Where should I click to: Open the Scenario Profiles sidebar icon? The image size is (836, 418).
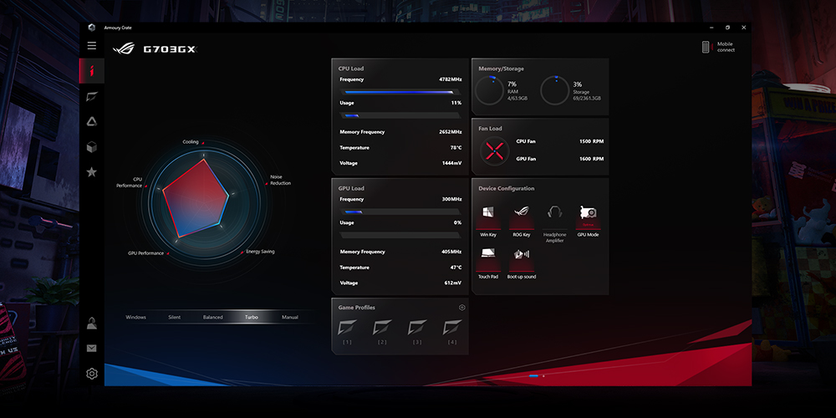point(92,96)
